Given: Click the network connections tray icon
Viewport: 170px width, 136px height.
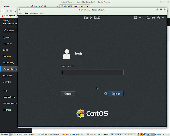Looking at the screenshot, I should (x=145, y=134).
